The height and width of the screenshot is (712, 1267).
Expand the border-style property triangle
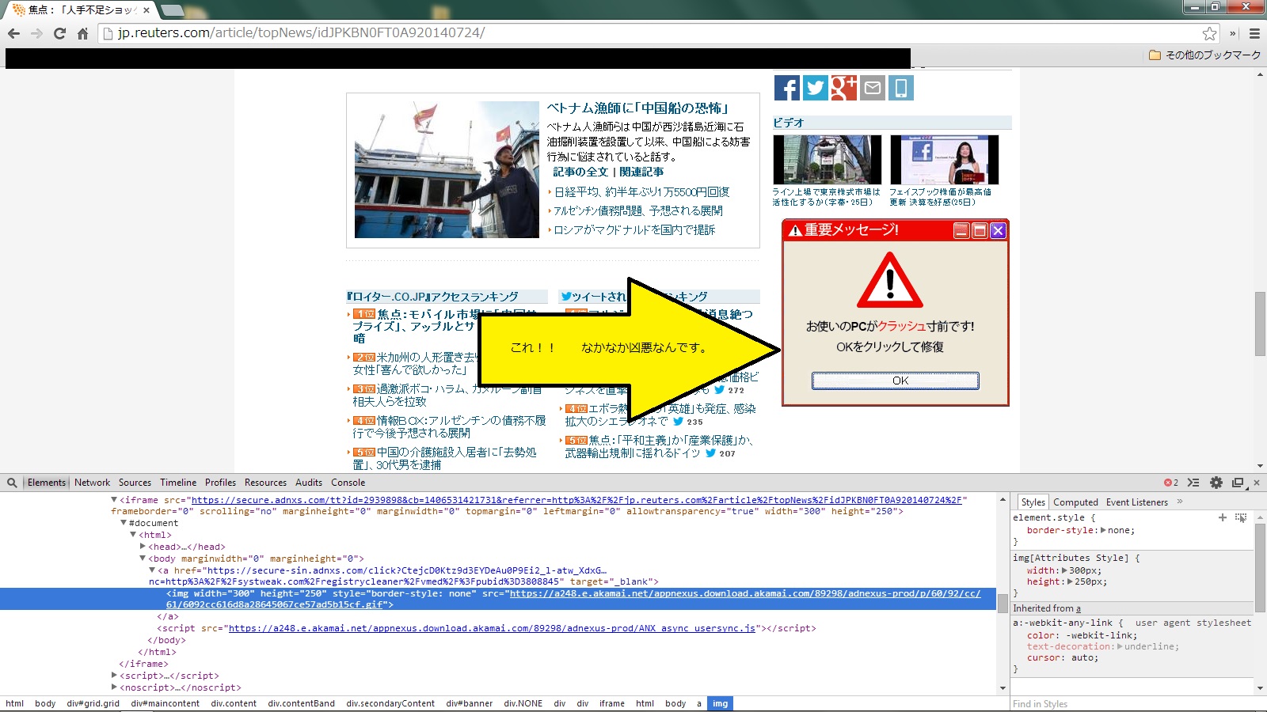(x=1102, y=530)
